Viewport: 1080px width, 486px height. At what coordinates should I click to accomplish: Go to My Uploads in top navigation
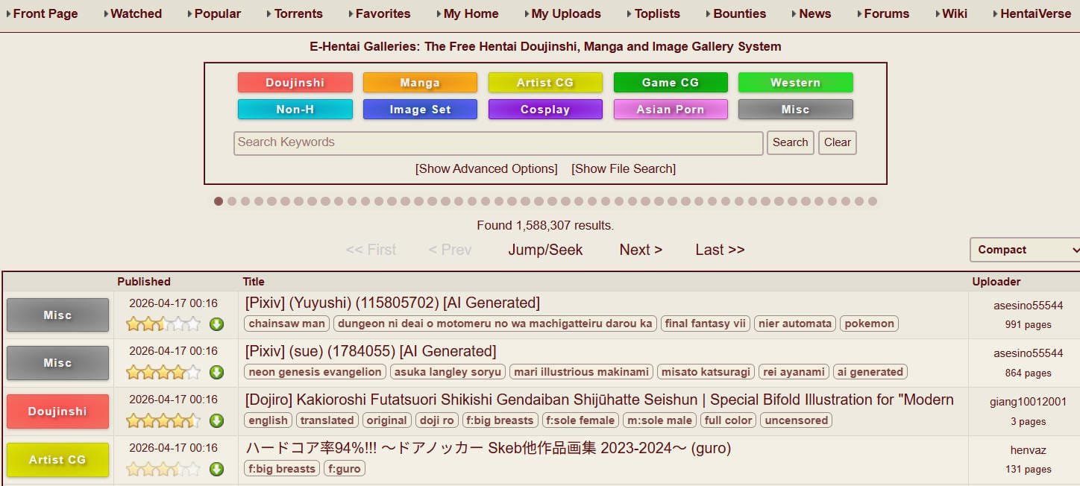point(565,13)
